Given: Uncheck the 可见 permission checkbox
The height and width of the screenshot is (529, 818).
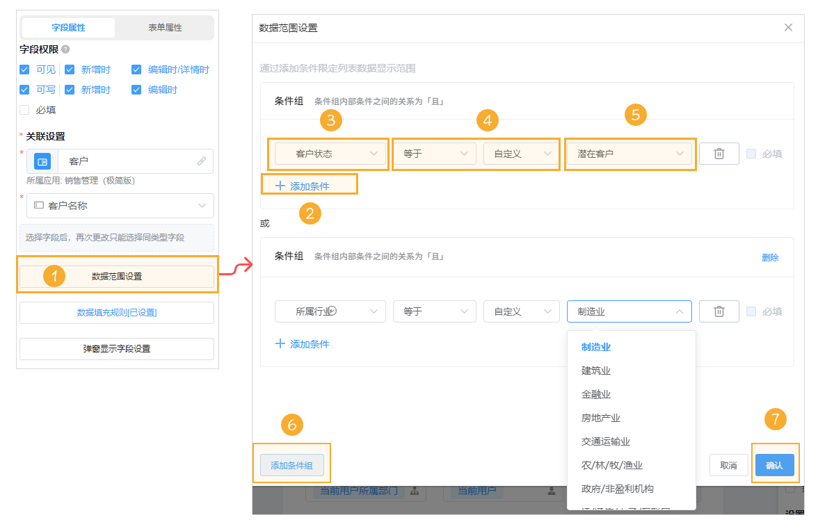Looking at the screenshot, I should click(x=26, y=70).
